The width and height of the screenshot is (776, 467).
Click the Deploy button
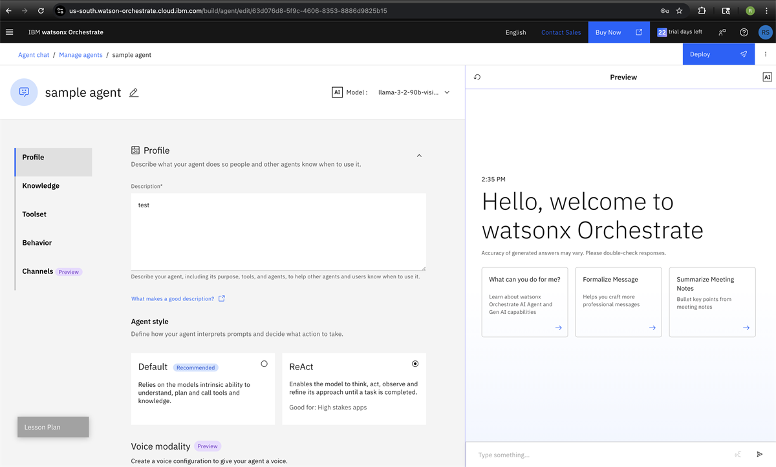(x=718, y=54)
